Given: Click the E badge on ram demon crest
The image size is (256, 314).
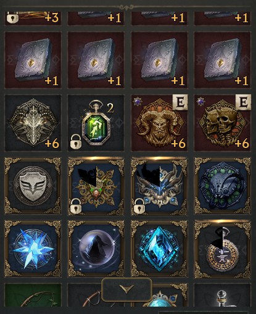Looking at the screenshot, I should click(x=180, y=102).
